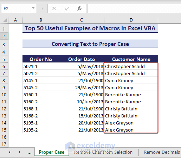Screen dimensions: 181x158
Task: Select cell with order 5145-1
Action: (41, 80)
